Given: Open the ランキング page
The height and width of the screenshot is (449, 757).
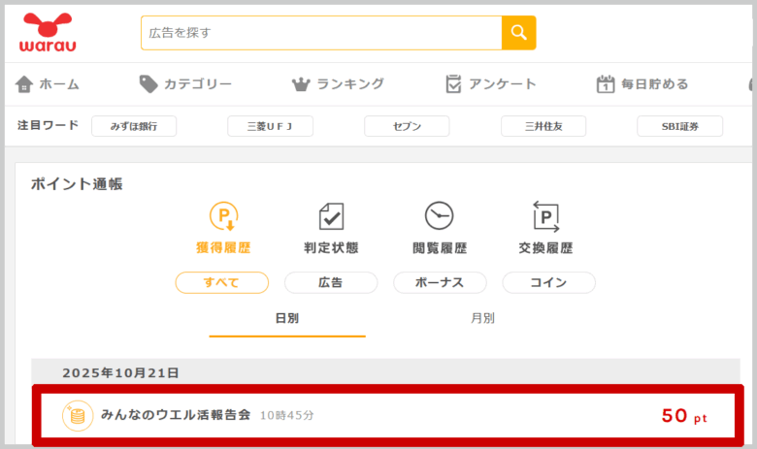Looking at the screenshot, I should pyautogui.click(x=338, y=84).
